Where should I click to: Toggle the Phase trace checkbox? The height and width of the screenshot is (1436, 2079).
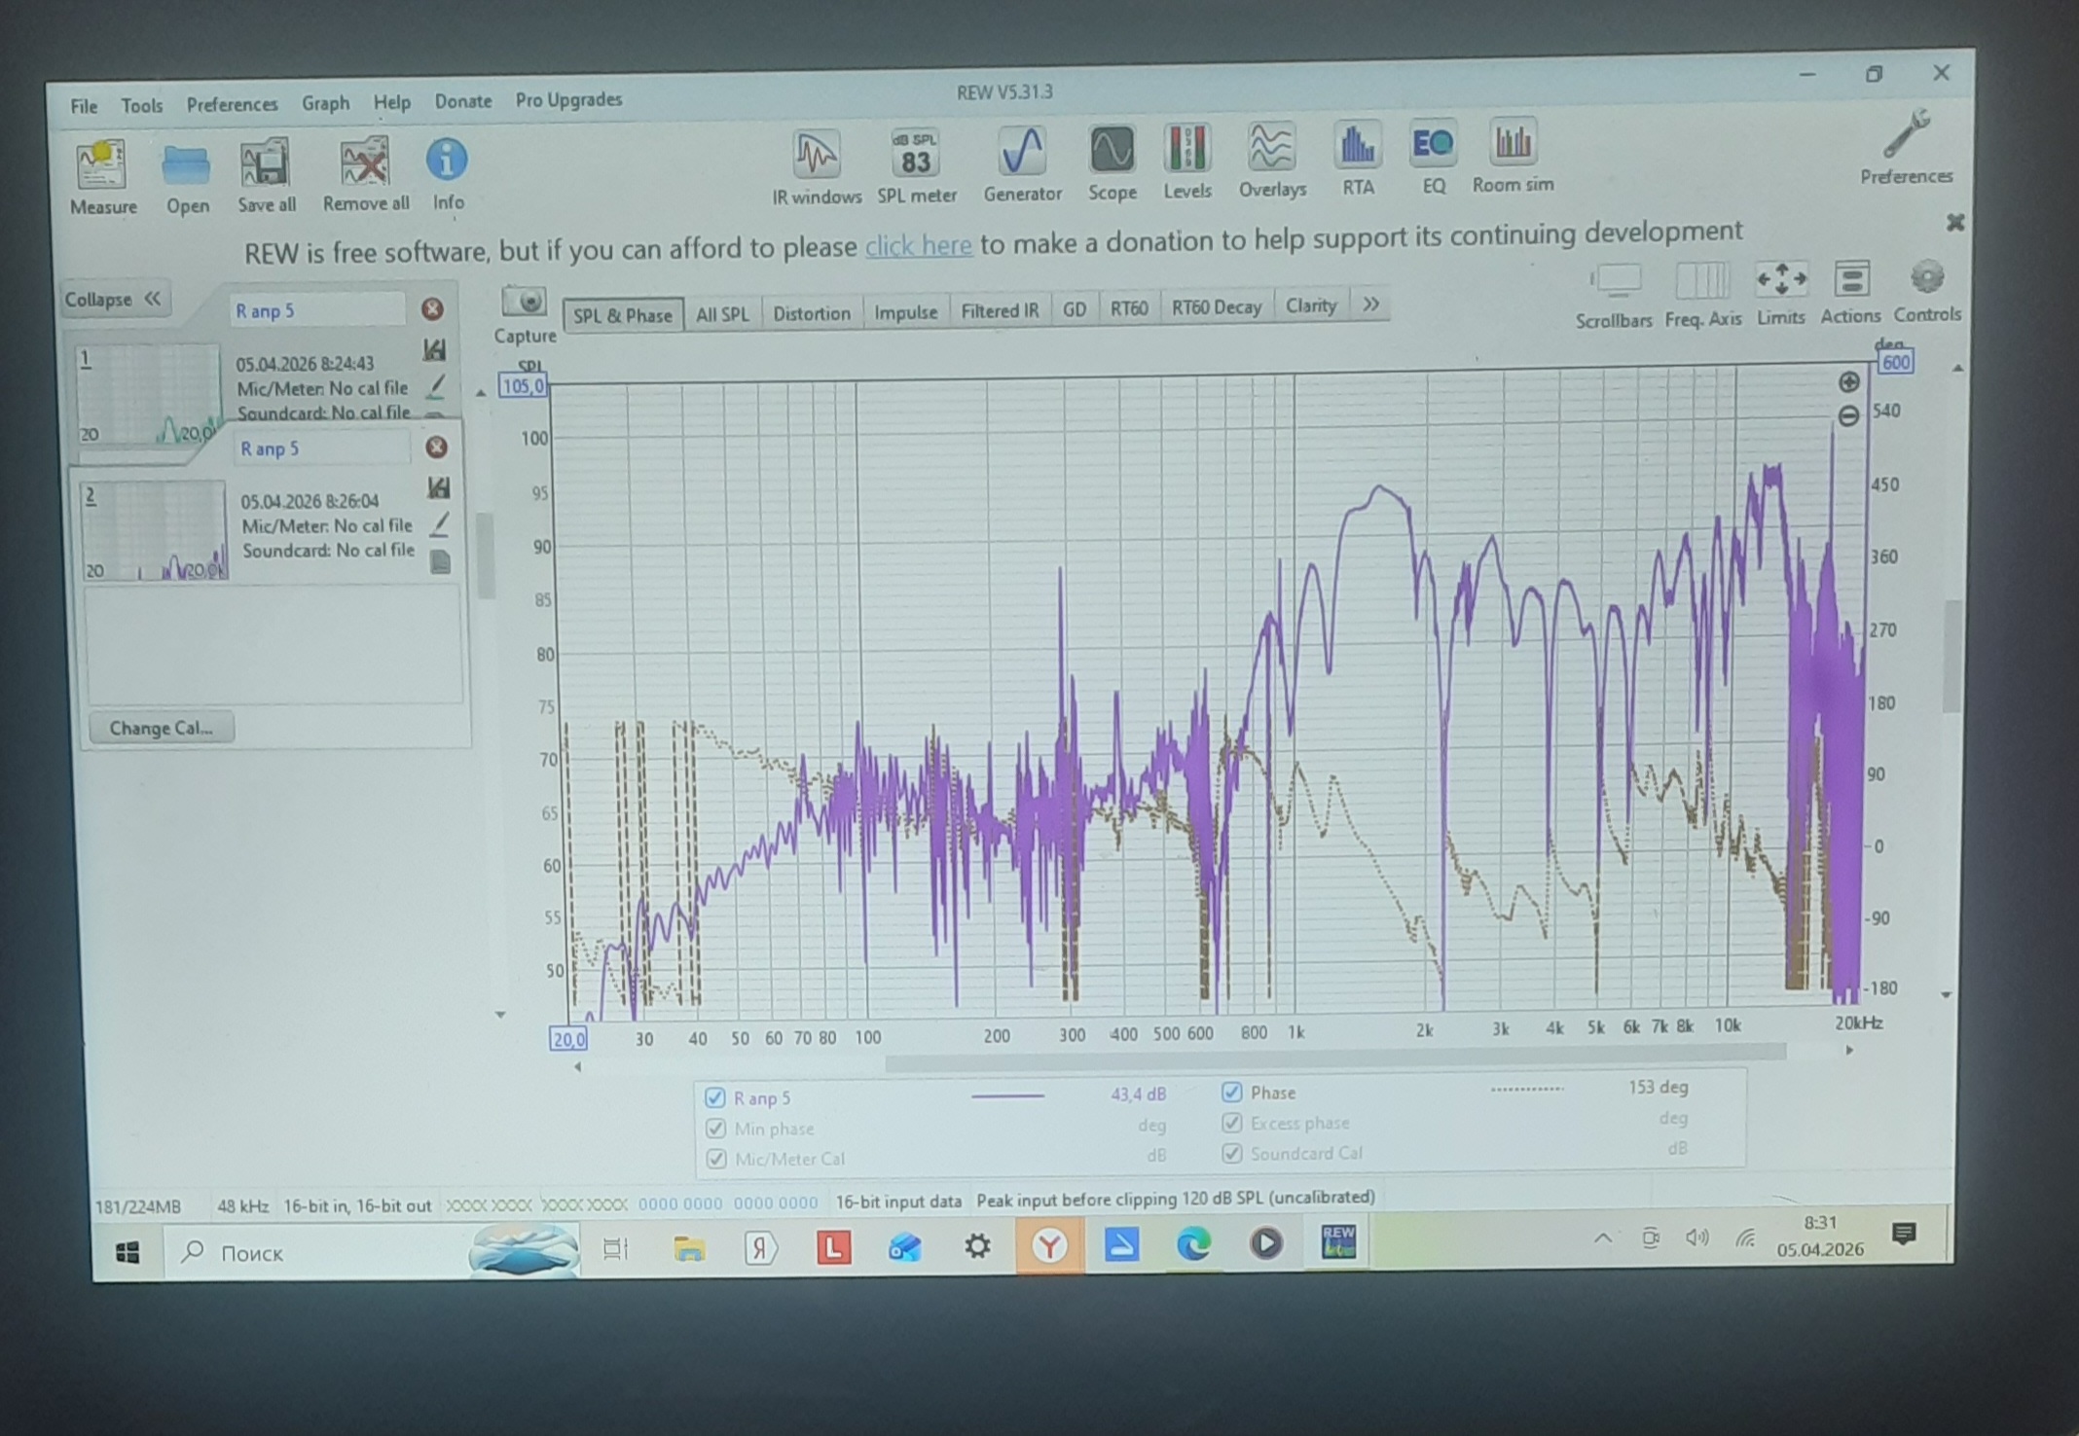(x=1231, y=1093)
